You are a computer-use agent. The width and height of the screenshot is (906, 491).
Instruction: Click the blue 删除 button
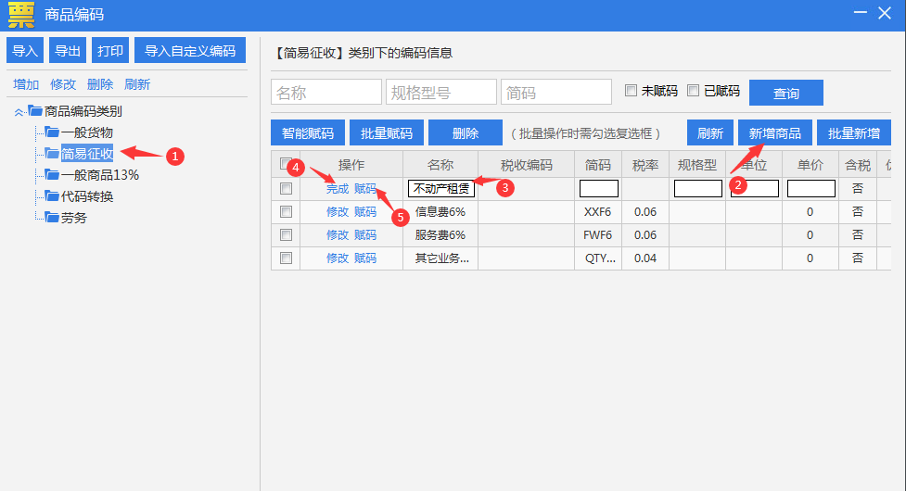tap(466, 132)
